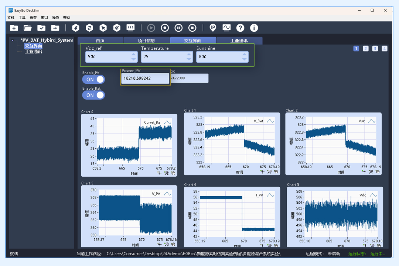Click the new project folder-plus icon
The image size is (399, 266).
coord(14,28)
